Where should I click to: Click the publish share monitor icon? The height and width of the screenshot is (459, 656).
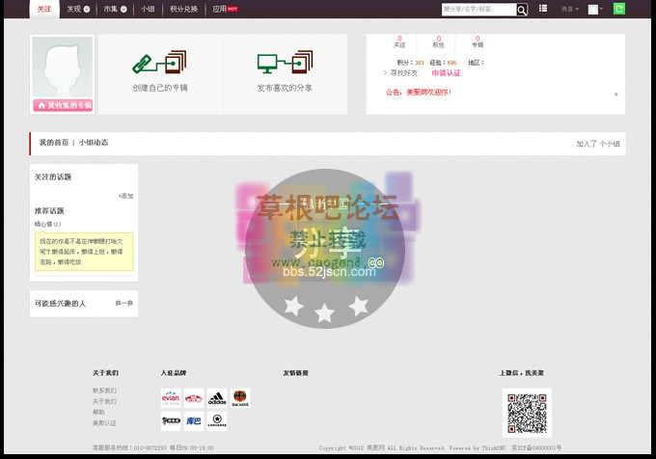[x=285, y=64]
